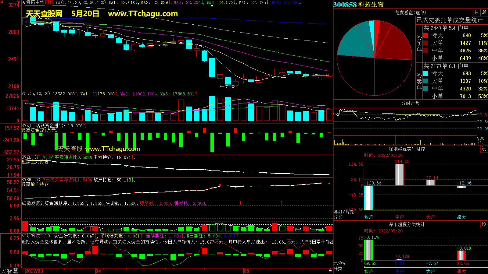The height and width of the screenshot is (274, 488).
Task: Select the 05 month marker on time axis
Action: (x=246, y=271)
